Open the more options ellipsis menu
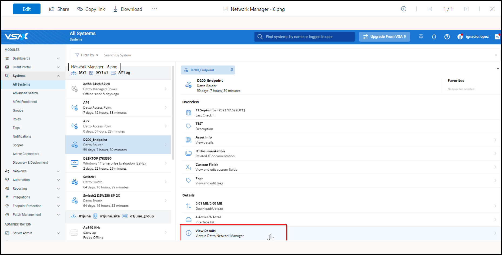This screenshot has height=255, width=502. tap(154, 9)
